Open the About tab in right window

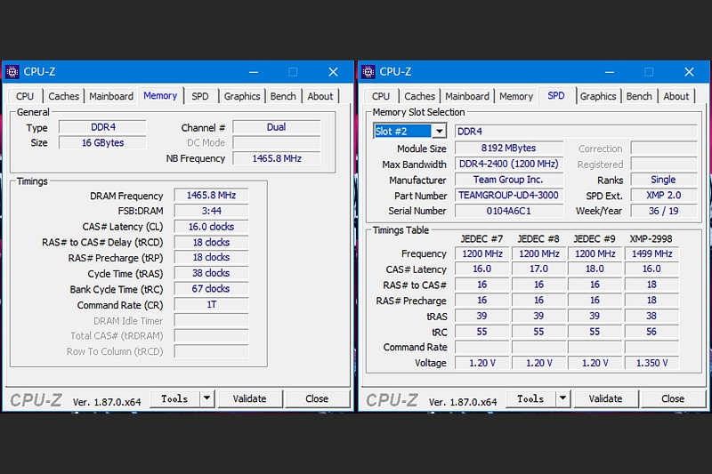click(676, 96)
